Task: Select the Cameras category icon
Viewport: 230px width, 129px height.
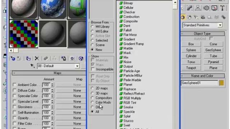Action: [x=203, y=18]
